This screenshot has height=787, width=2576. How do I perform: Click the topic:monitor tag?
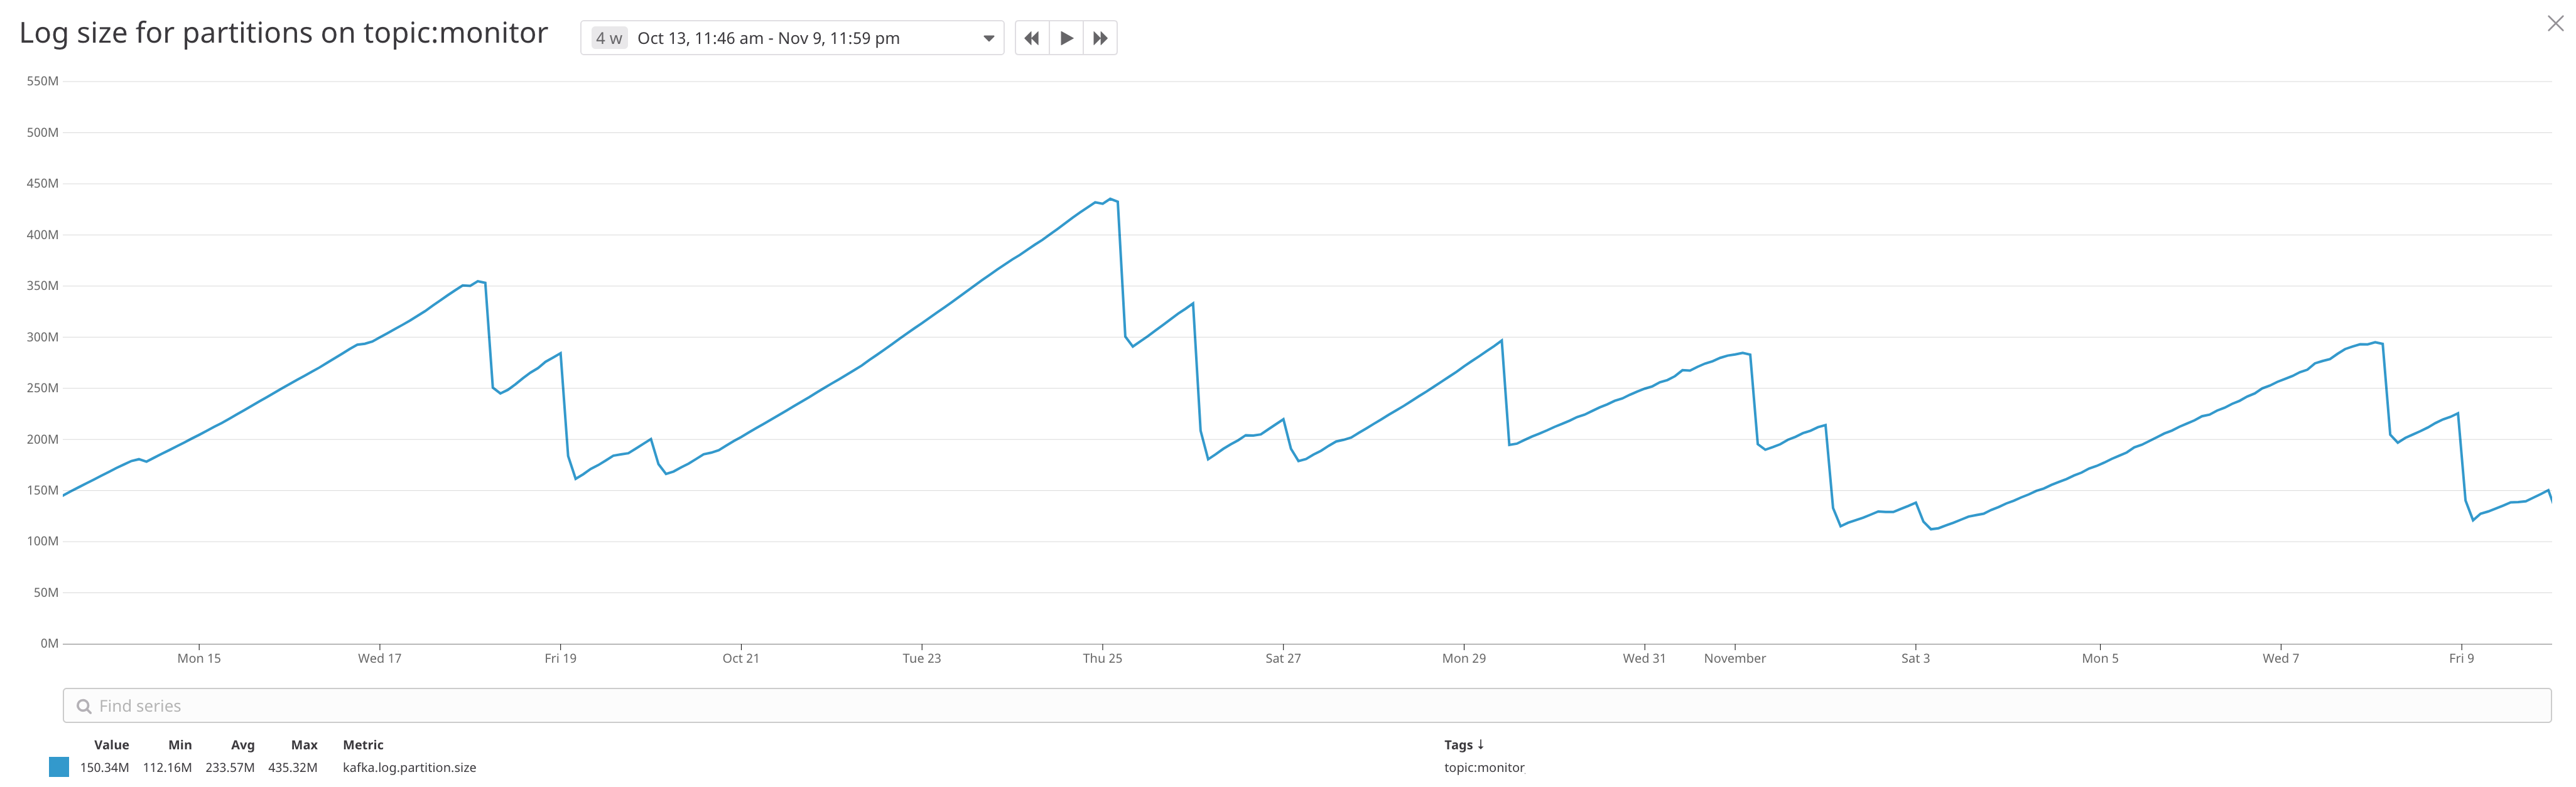1484,767
